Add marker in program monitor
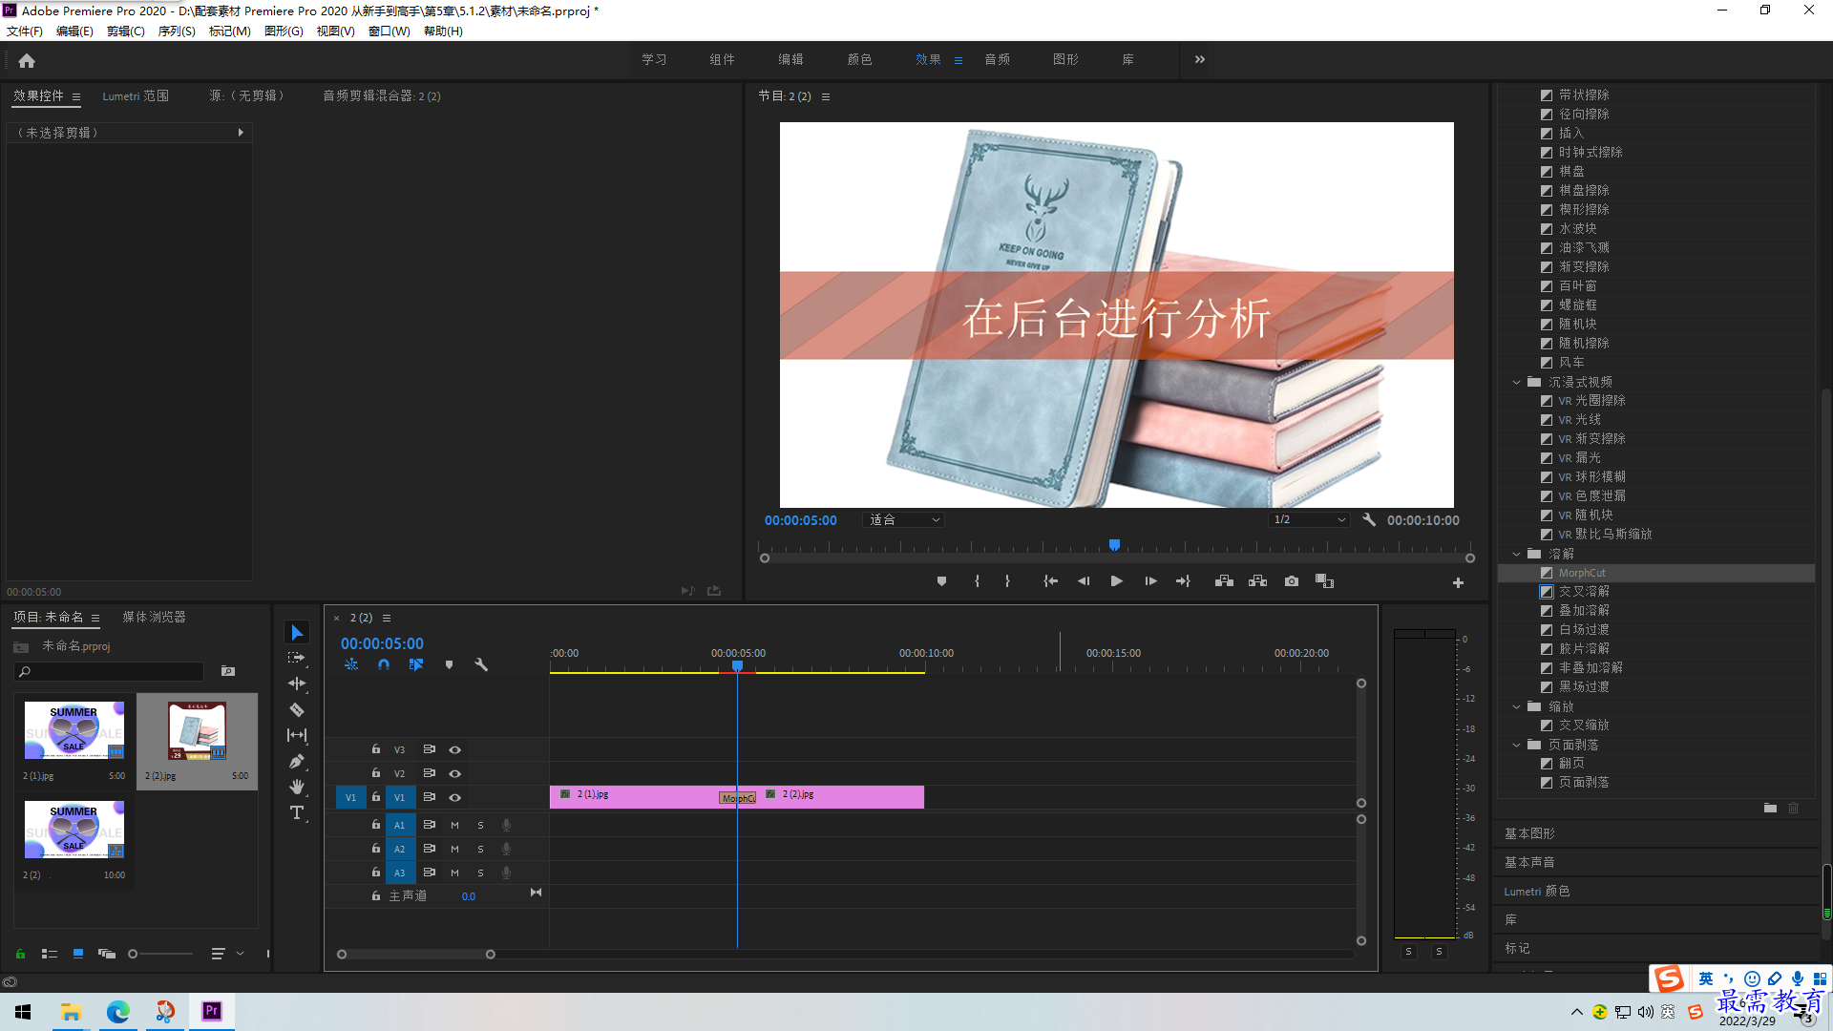The height and width of the screenshot is (1031, 1833). 941,581
